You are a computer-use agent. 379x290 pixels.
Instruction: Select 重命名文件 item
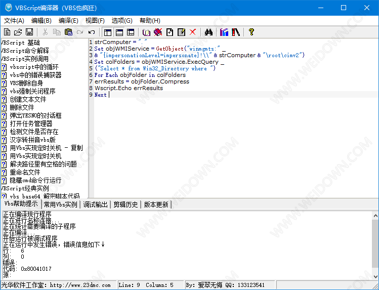click(25, 172)
